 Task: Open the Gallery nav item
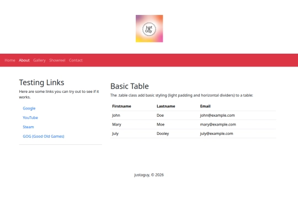pyautogui.click(x=39, y=60)
